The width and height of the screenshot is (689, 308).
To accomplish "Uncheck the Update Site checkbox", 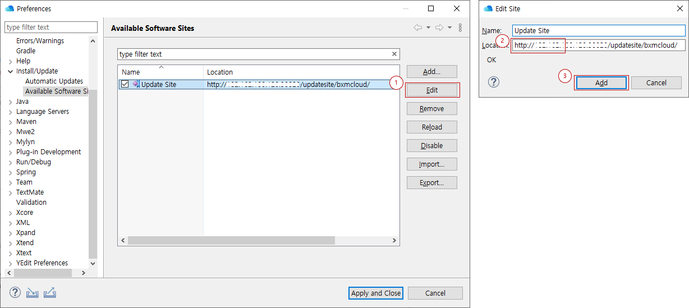I will point(125,84).
